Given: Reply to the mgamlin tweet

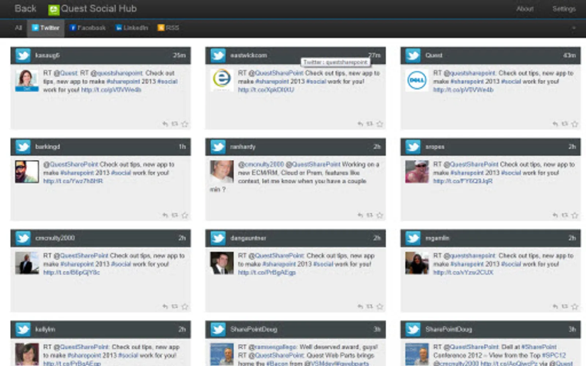Looking at the screenshot, I should click(x=555, y=306).
